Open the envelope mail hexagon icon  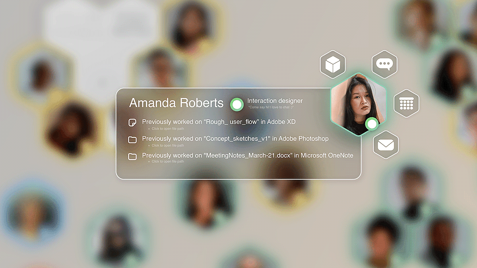point(386,145)
